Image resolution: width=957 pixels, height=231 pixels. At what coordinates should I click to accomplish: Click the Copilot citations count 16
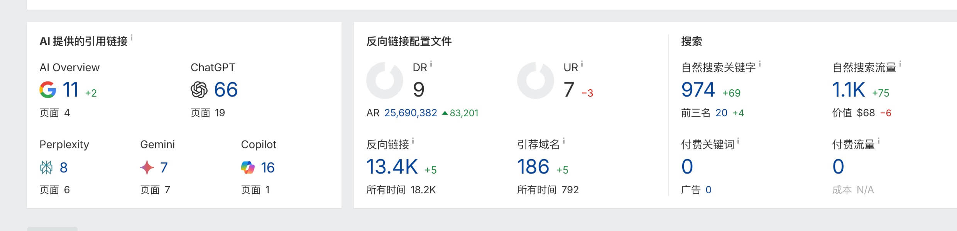pyautogui.click(x=267, y=167)
